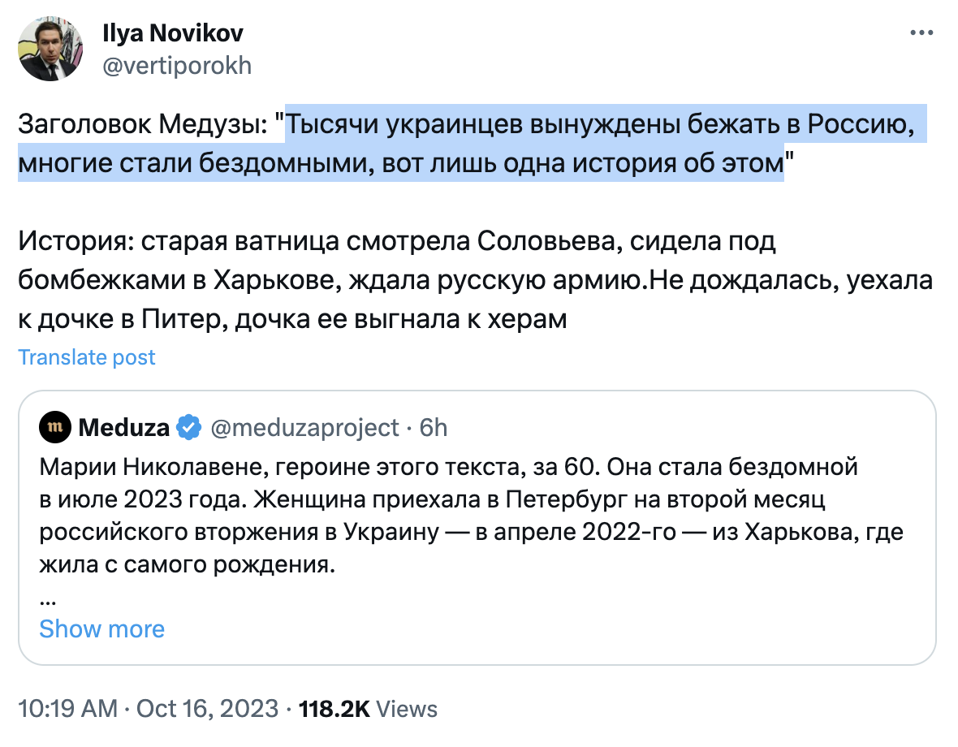958x747 pixels.
Task: Open the Ilya Novikov display name
Action: pyautogui.click(x=173, y=34)
